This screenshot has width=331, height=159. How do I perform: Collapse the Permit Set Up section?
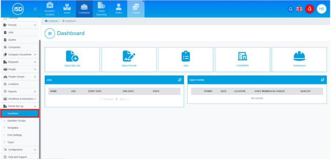coord(35,106)
